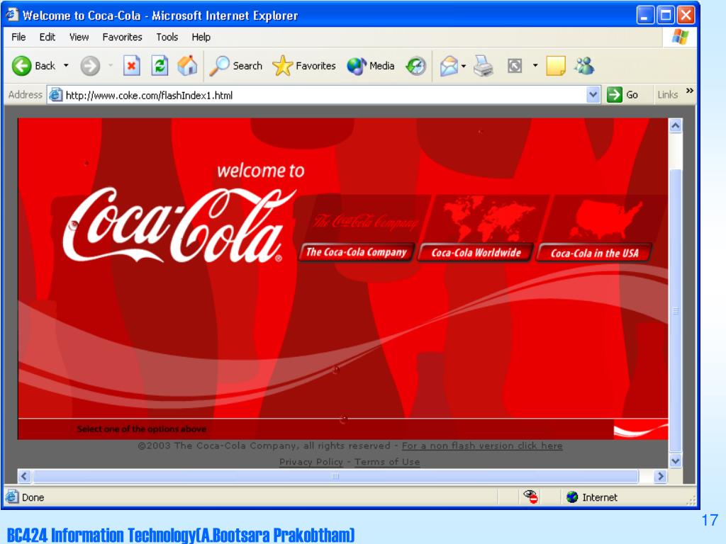Show browsing History clock icon
Viewport: 726px width, 544px height.
[x=415, y=66]
